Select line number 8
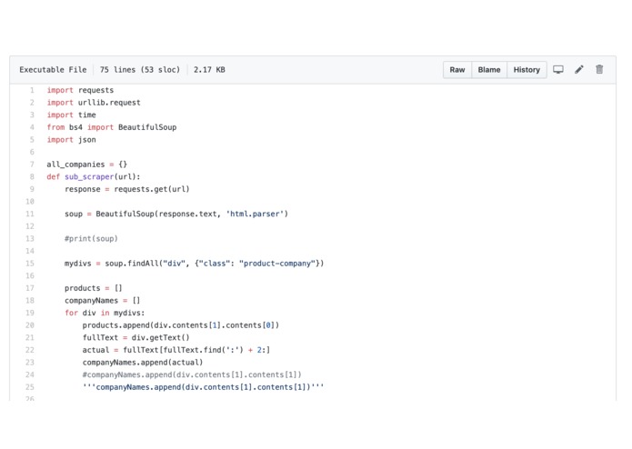 coord(32,176)
